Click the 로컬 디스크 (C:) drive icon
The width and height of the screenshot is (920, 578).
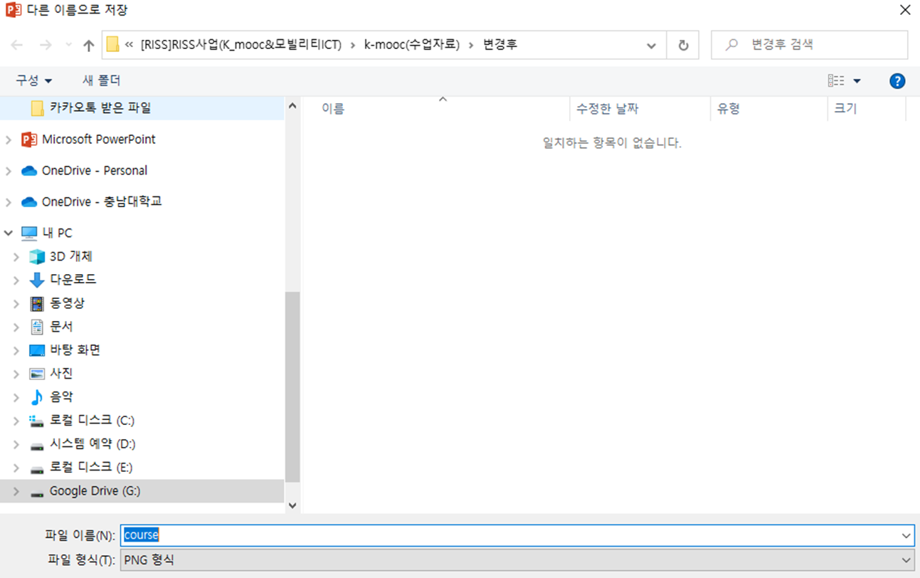[37, 421]
